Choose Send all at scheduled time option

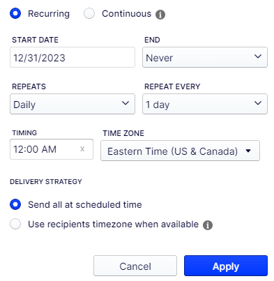(x=15, y=204)
